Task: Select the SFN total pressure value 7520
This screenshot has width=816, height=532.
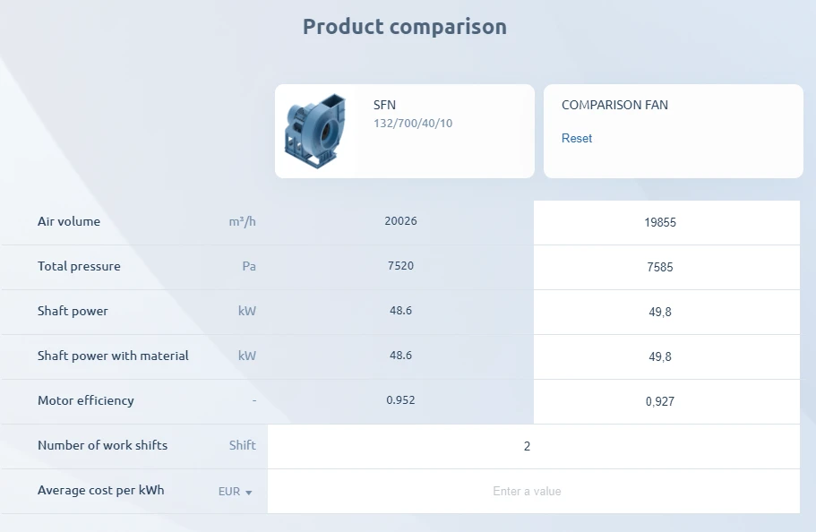Action: (400, 266)
